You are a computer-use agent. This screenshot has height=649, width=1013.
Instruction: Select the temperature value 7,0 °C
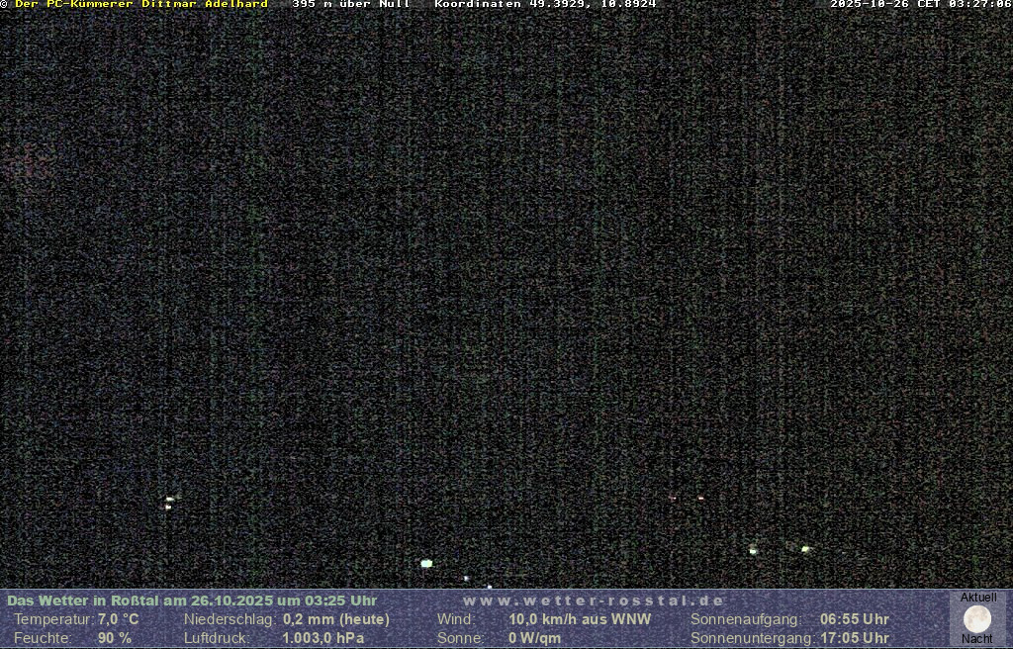119,619
